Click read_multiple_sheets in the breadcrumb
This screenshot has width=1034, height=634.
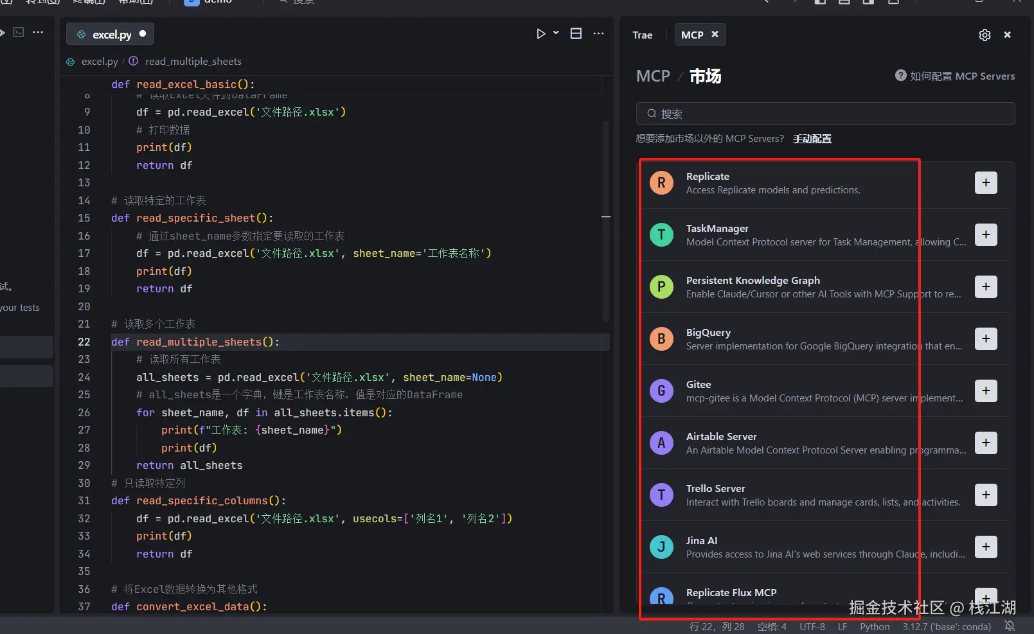pos(193,62)
